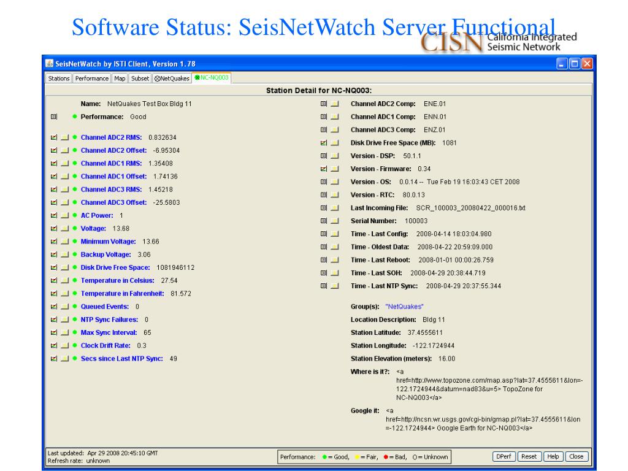Click the Reset button
The height and width of the screenshot is (471, 628).
(529, 456)
